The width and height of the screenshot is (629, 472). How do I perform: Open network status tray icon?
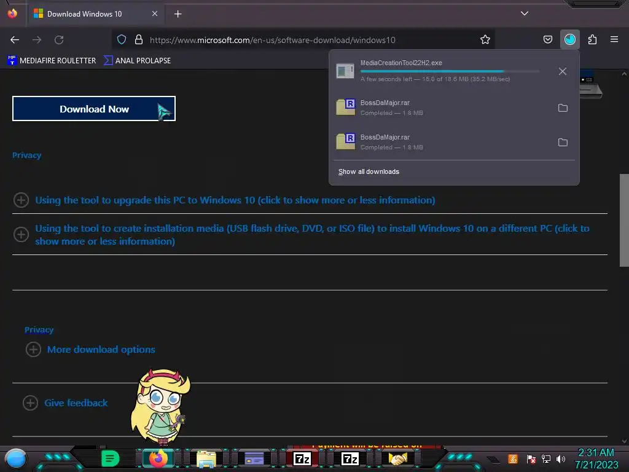click(x=545, y=458)
